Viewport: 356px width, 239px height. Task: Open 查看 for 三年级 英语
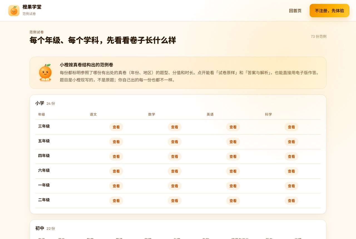pos(233,127)
